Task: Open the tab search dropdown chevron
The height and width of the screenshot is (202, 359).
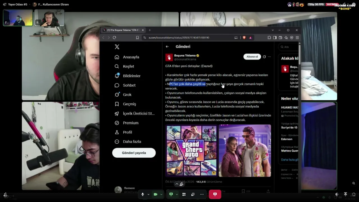Action: (x=273, y=30)
